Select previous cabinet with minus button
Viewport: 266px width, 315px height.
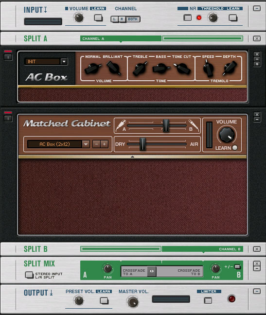click(97, 144)
